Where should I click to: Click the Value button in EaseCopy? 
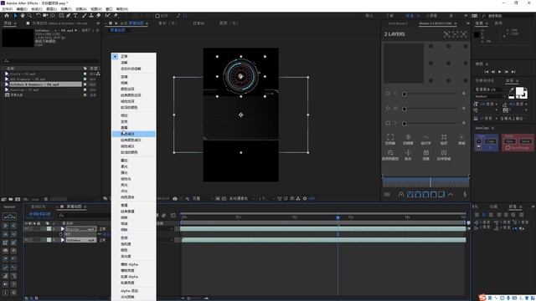coord(525,141)
